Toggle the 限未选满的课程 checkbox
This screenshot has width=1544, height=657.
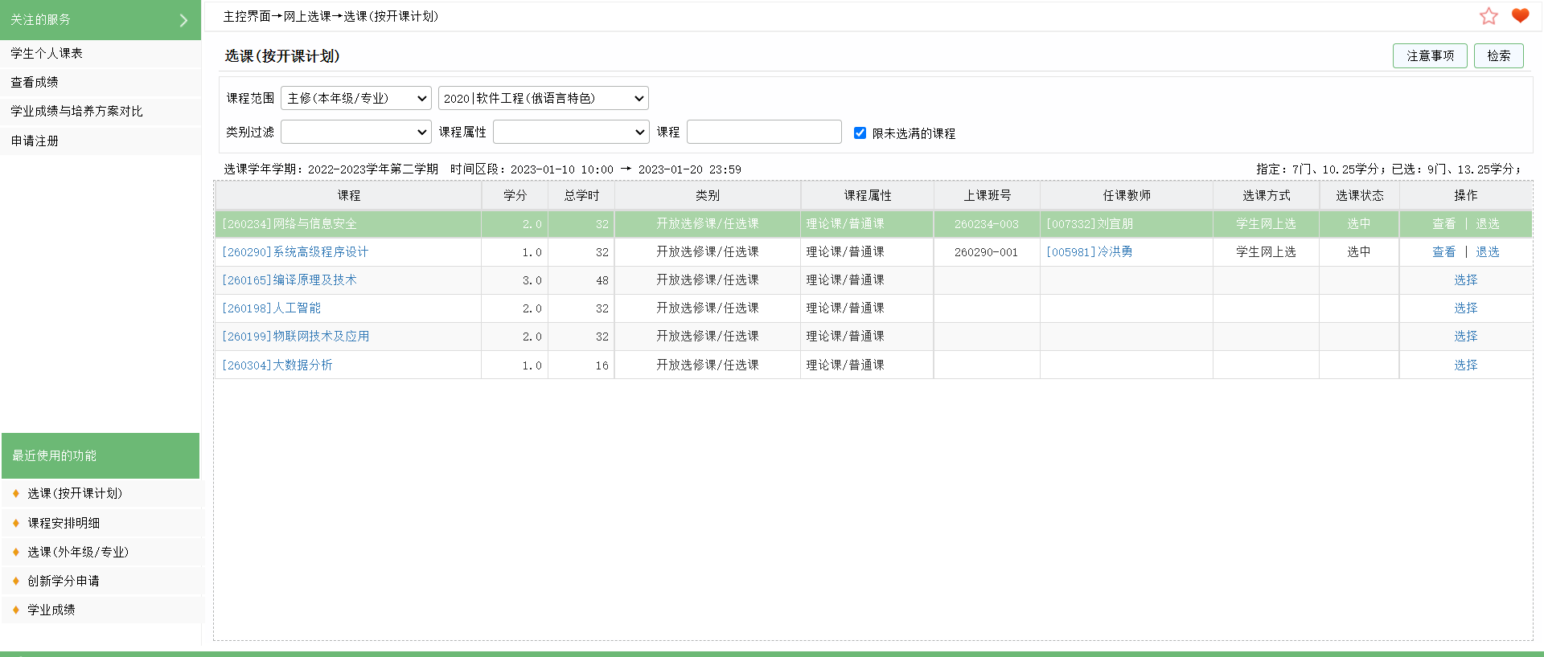(x=860, y=133)
